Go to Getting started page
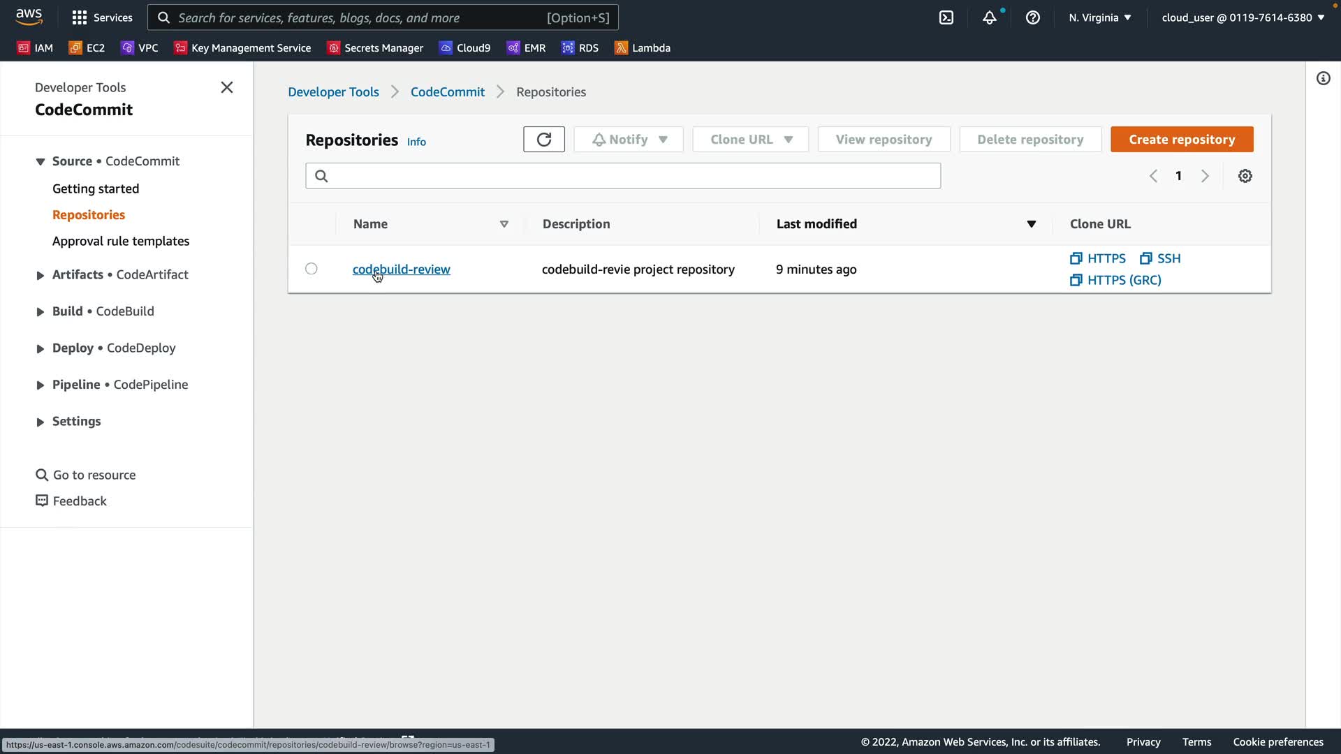Viewport: 1341px width, 754px height. (x=96, y=188)
